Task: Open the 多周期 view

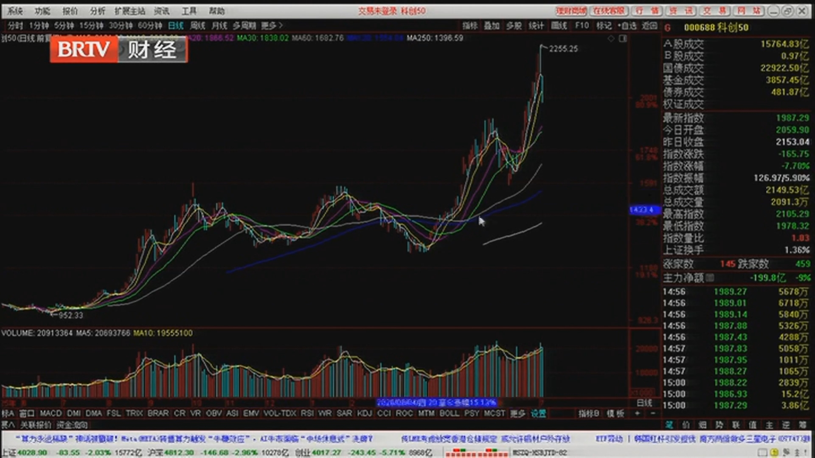Action: pos(244,26)
